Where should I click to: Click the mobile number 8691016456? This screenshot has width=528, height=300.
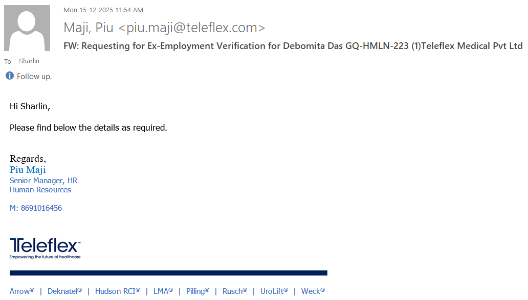41,208
